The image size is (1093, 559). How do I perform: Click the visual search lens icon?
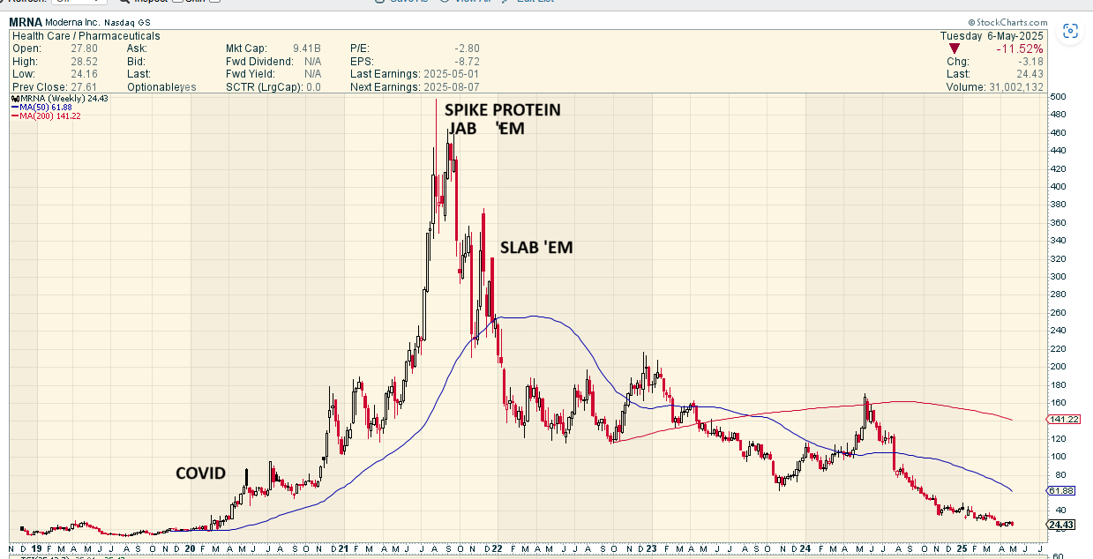pyautogui.click(x=1070, y=32)
